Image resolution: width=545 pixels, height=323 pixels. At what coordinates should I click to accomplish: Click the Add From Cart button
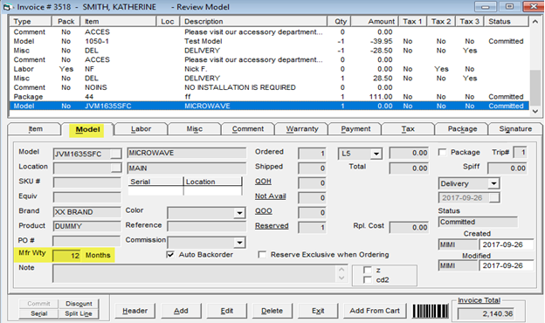(x=375, y=311)
